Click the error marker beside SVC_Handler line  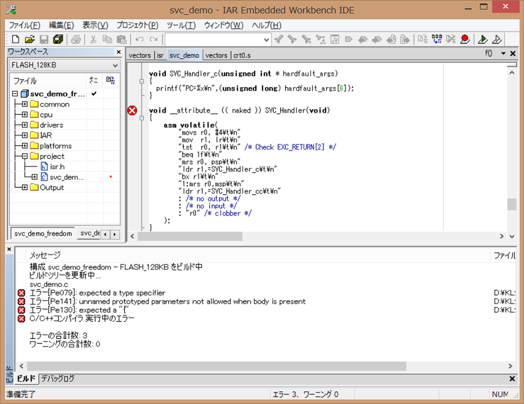[x=132, y=110]
